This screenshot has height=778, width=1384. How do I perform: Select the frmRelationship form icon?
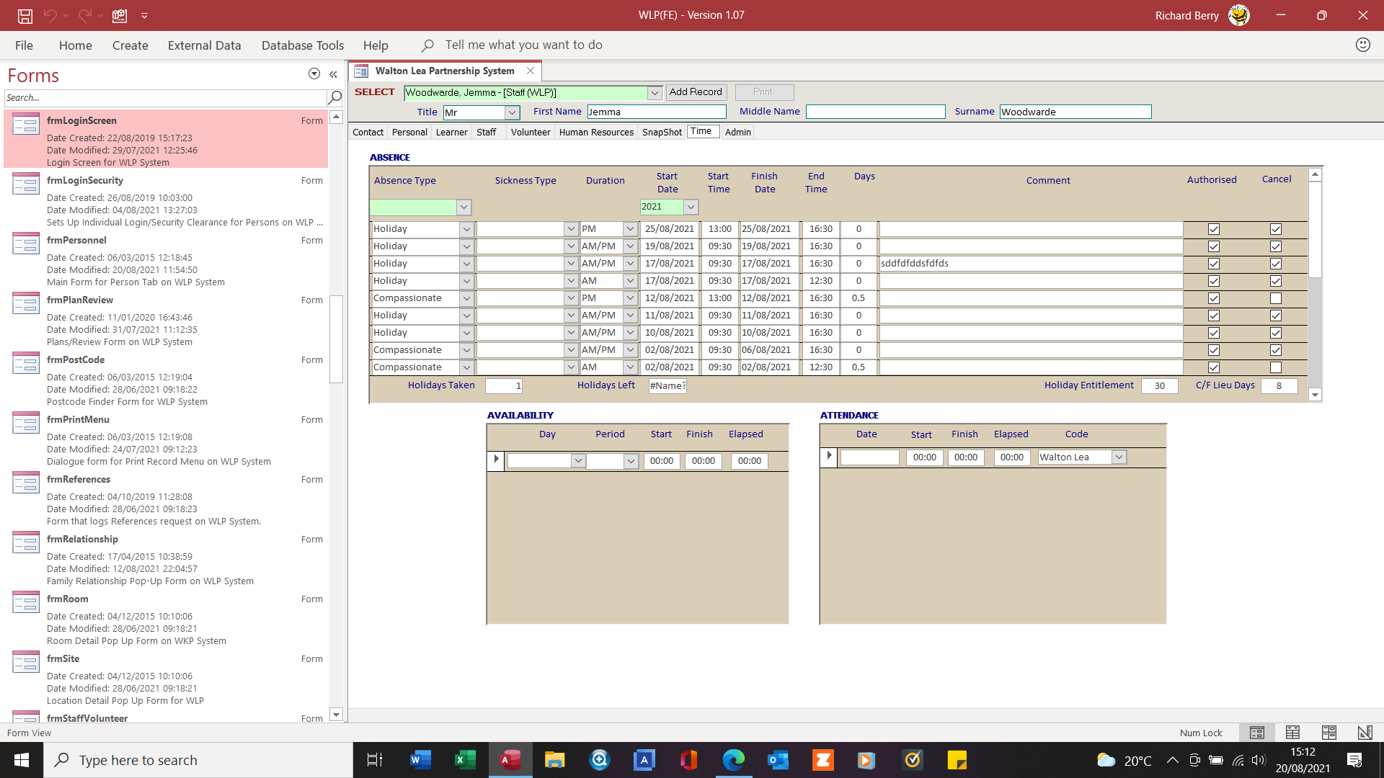[x=26, y=543]
